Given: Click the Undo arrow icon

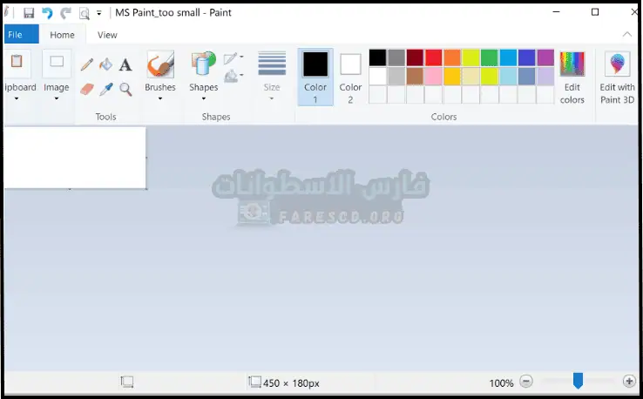Looking at the screenshot, I should tap(47, 13).
